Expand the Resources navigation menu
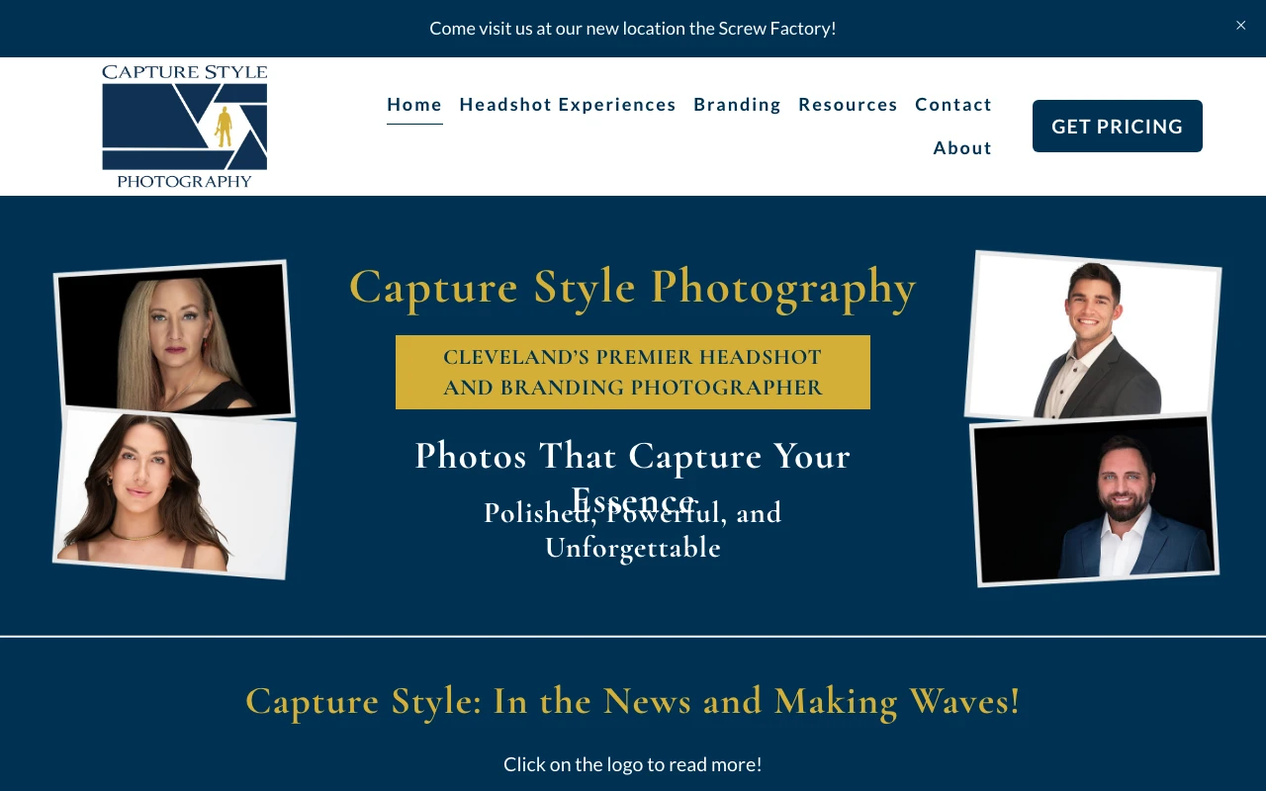The image size is (1266, 791). pyautogui.click(x=848, y=105)
